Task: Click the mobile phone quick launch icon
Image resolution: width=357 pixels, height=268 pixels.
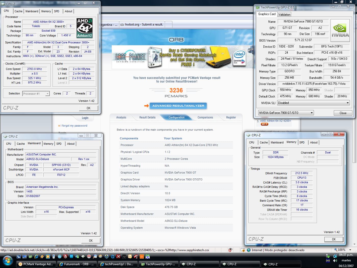Action: click(x=54, y=257)
